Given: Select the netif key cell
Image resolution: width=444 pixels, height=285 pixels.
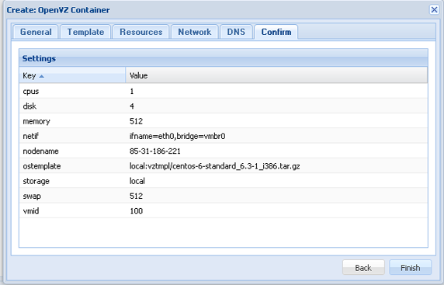Looking at the screenshot, I should coord(72,136).
